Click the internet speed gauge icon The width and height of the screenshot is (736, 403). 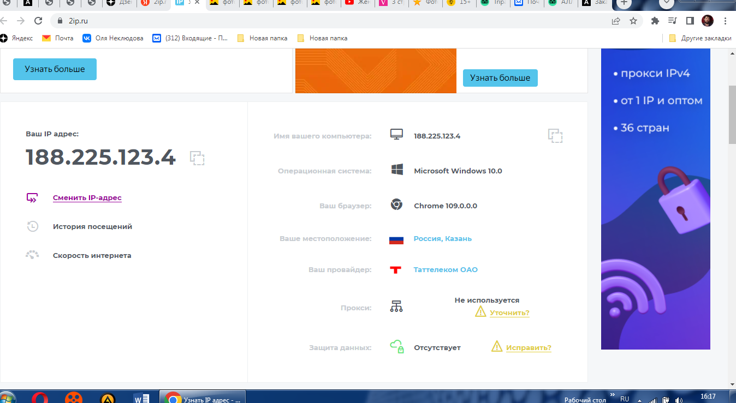[32, 255]
